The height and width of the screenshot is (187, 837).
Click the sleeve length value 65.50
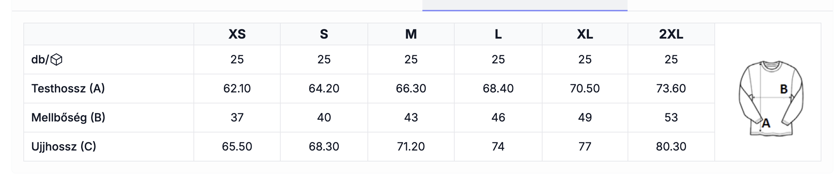[237, 146]
